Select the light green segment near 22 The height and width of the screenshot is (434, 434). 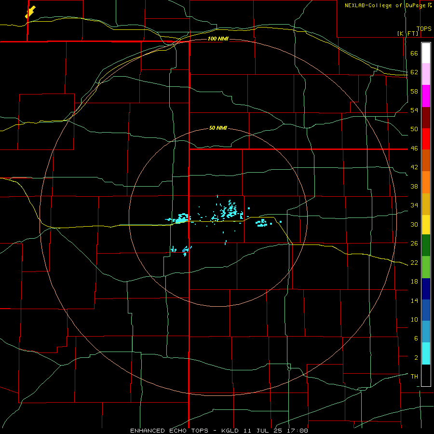tap(426, 267)
